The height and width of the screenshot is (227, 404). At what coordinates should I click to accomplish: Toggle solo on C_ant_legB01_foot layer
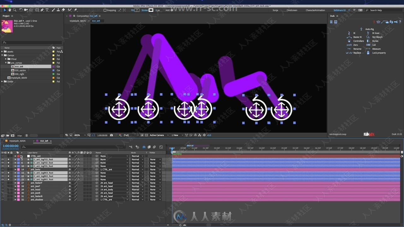click(x=9, y=179)
